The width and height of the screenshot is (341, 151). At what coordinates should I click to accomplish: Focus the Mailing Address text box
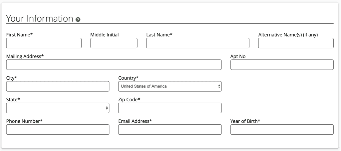[x=114, y=65]
